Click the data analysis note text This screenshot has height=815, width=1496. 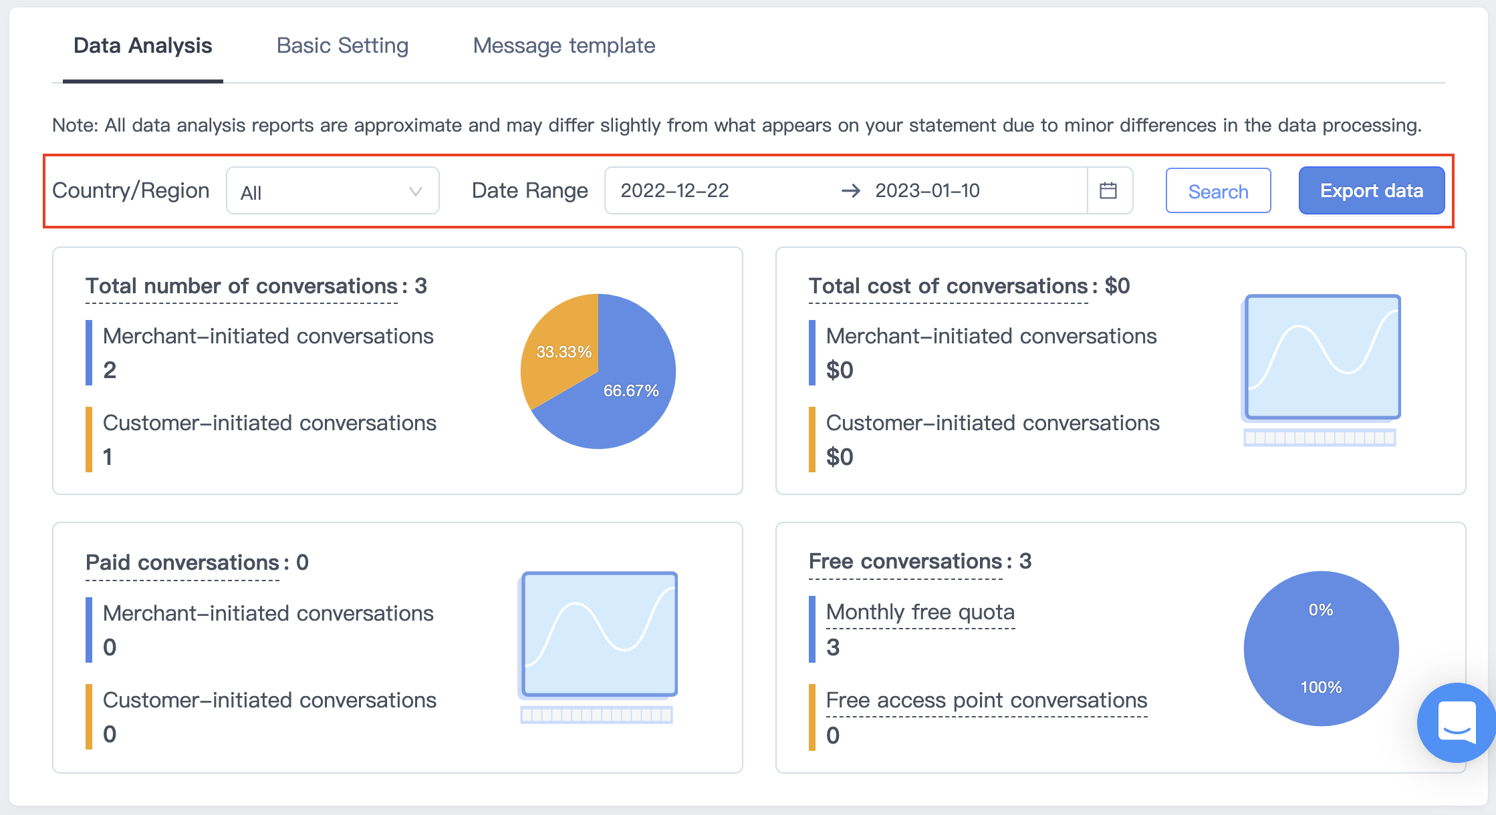(x=737, y=125)
